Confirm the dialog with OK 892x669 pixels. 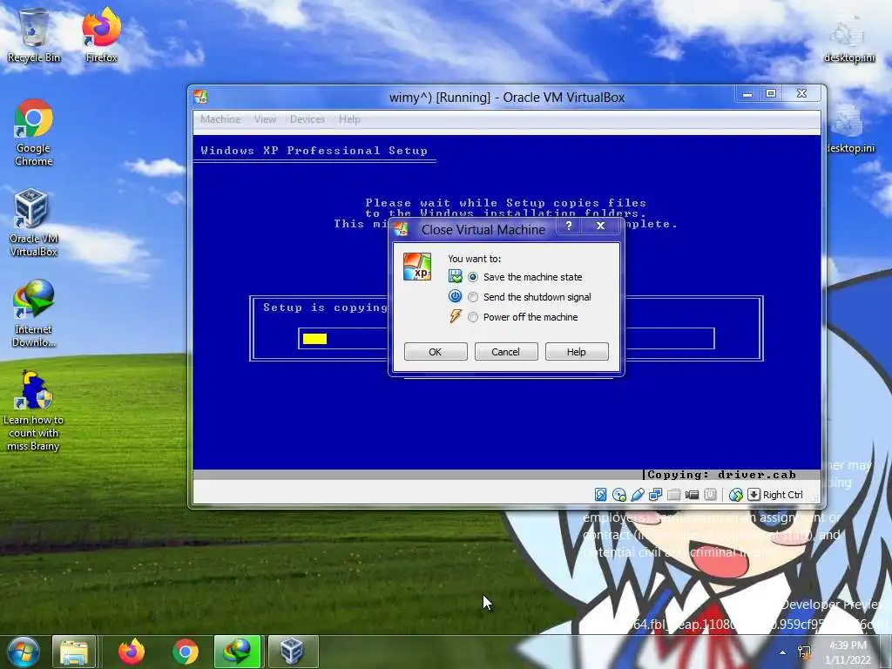point(436,352)
